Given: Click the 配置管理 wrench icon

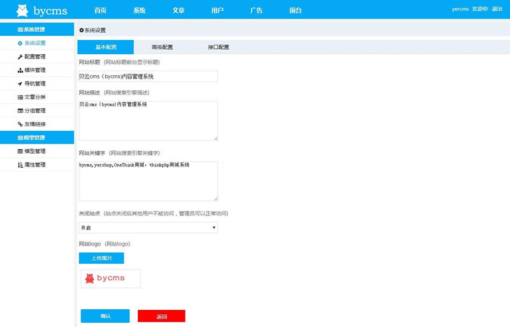Looking at the screenshot, I should pyautogui.click(x=20, y=57).
